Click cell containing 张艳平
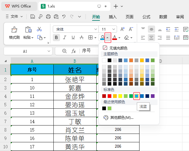 click(75, 80)
